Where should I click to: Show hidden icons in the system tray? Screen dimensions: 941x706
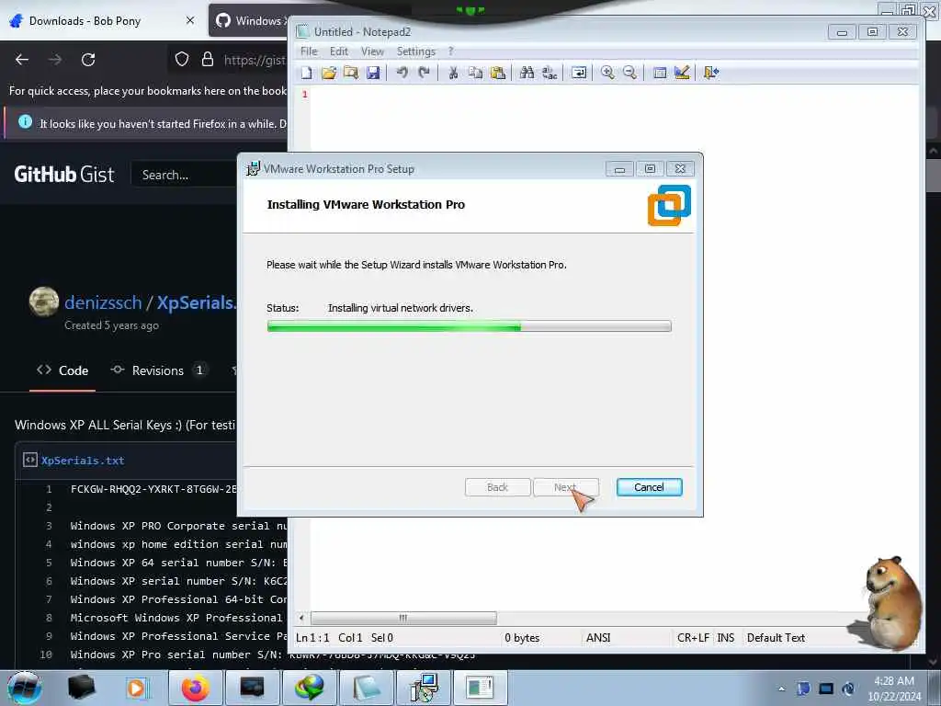click(x=781, y=689)
